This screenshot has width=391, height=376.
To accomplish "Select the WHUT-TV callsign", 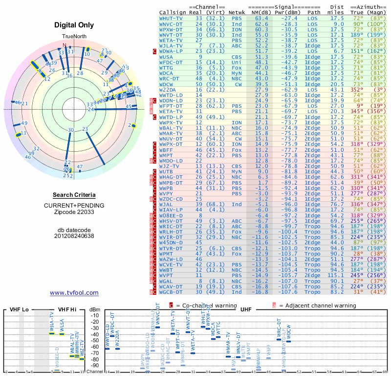I will pyautogui.click(x=171, y=19).
